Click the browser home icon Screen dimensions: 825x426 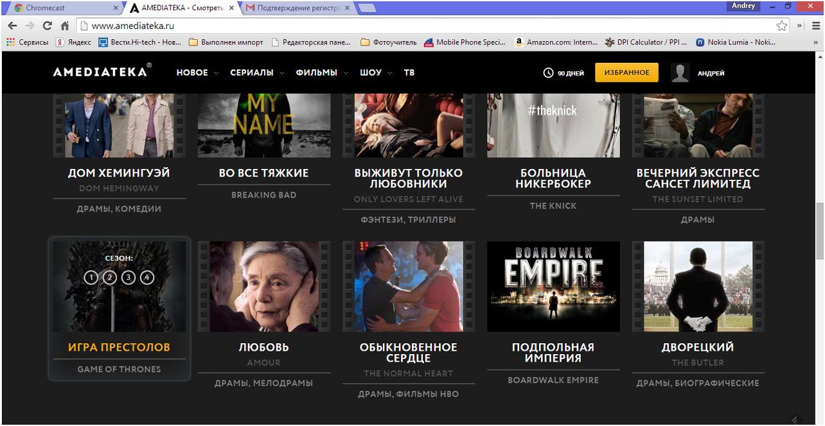tap(64, 26)
